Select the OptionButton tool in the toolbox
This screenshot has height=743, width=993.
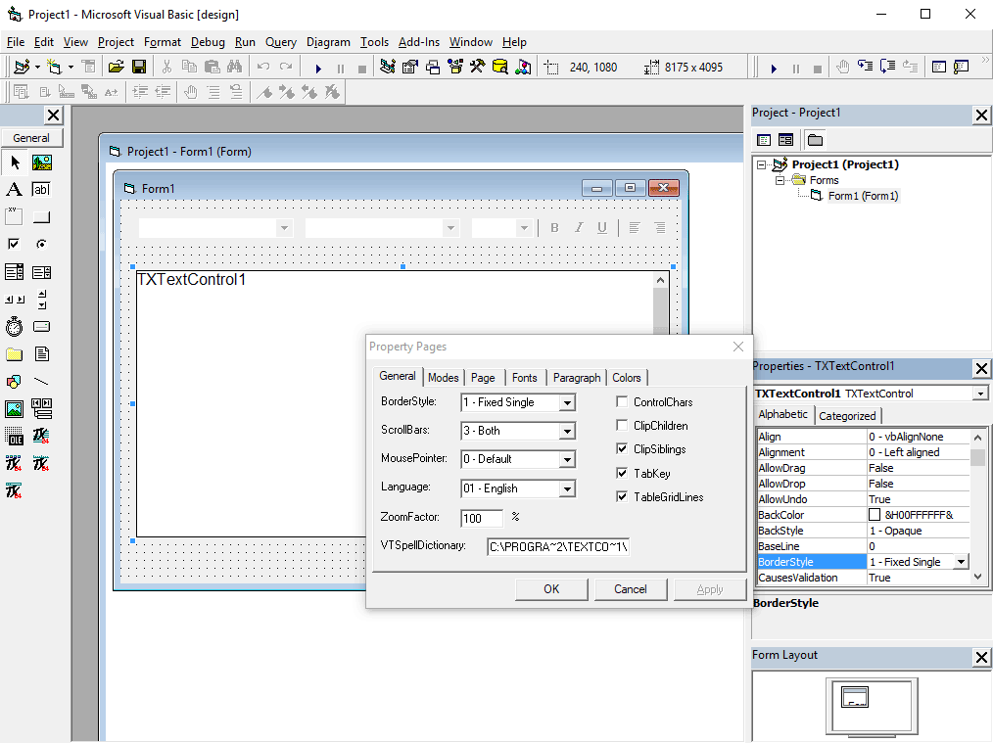(x=42, y=244)
